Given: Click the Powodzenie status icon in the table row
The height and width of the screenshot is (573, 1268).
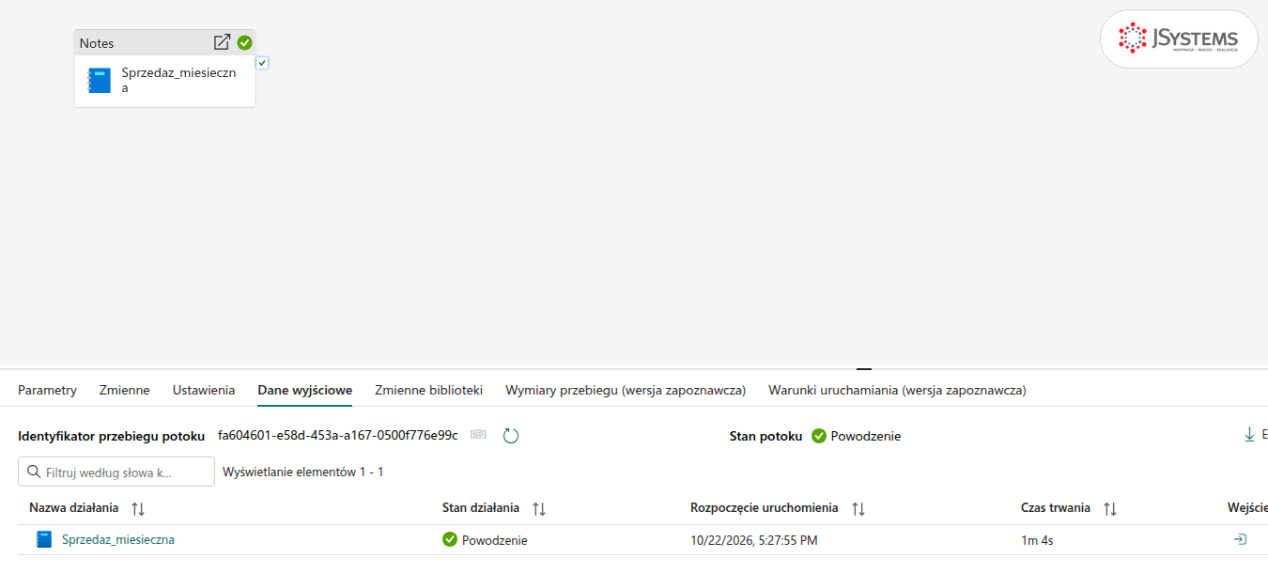Looking at the screenshot, I should click(450, 539).
